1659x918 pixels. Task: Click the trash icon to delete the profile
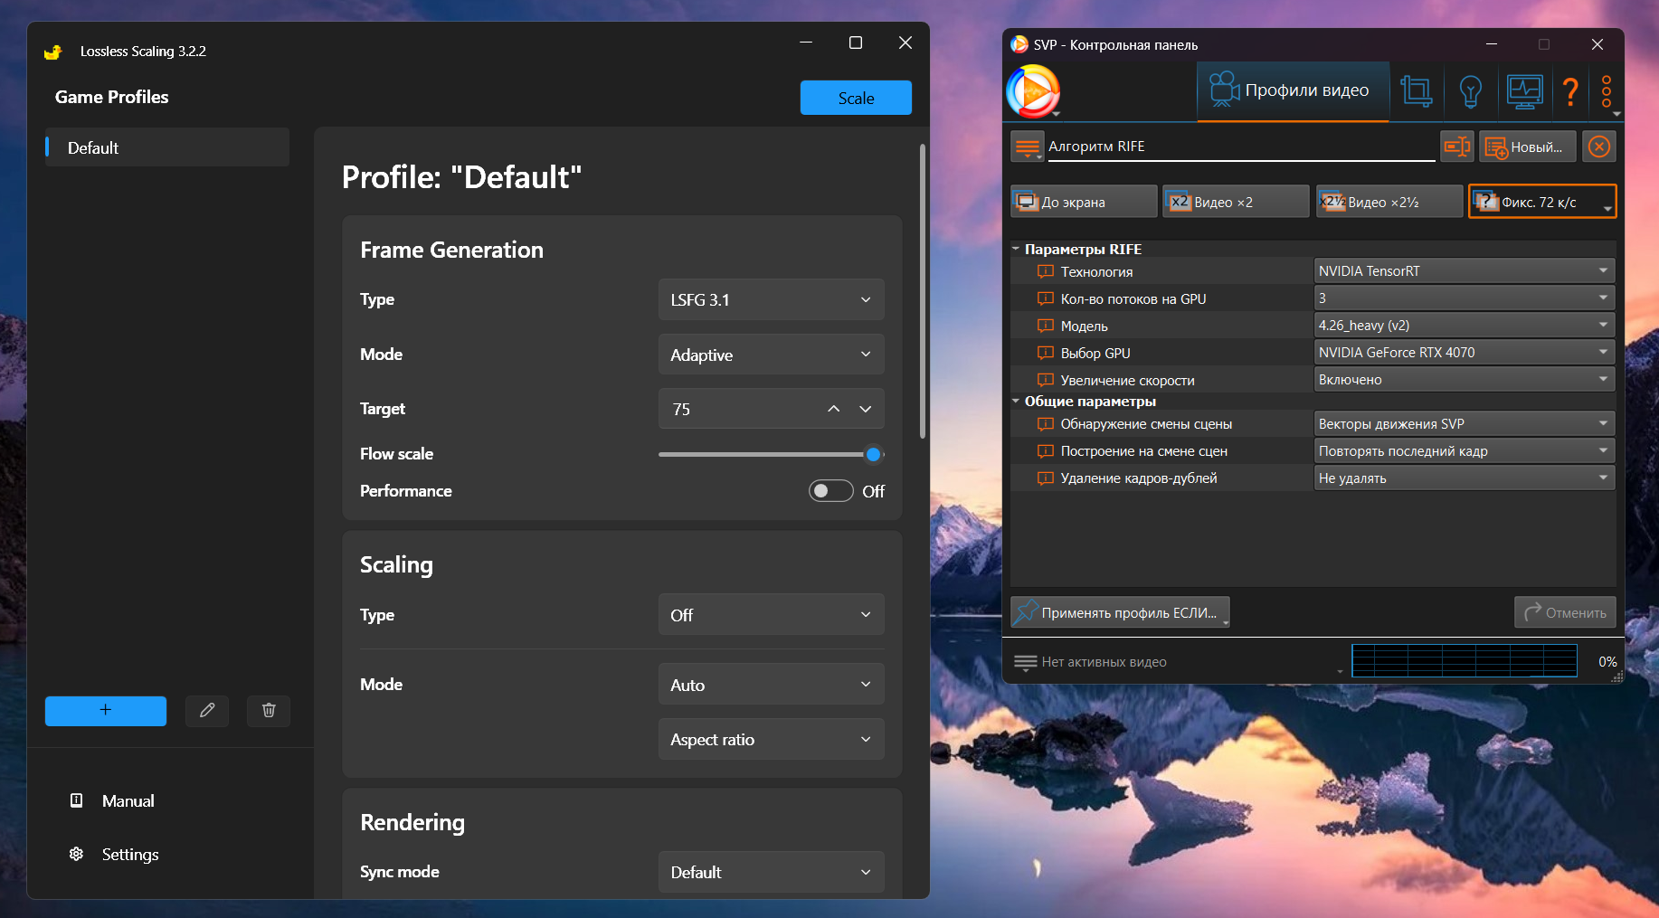[x=269, y=711]
